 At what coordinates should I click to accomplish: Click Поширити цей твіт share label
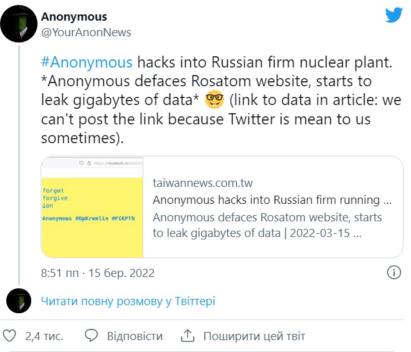point(254,336)
